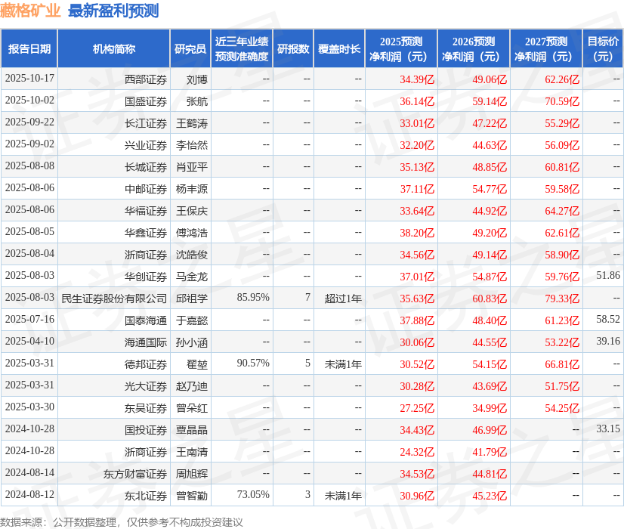Click target price 51.86

click(x=608, y=275)
